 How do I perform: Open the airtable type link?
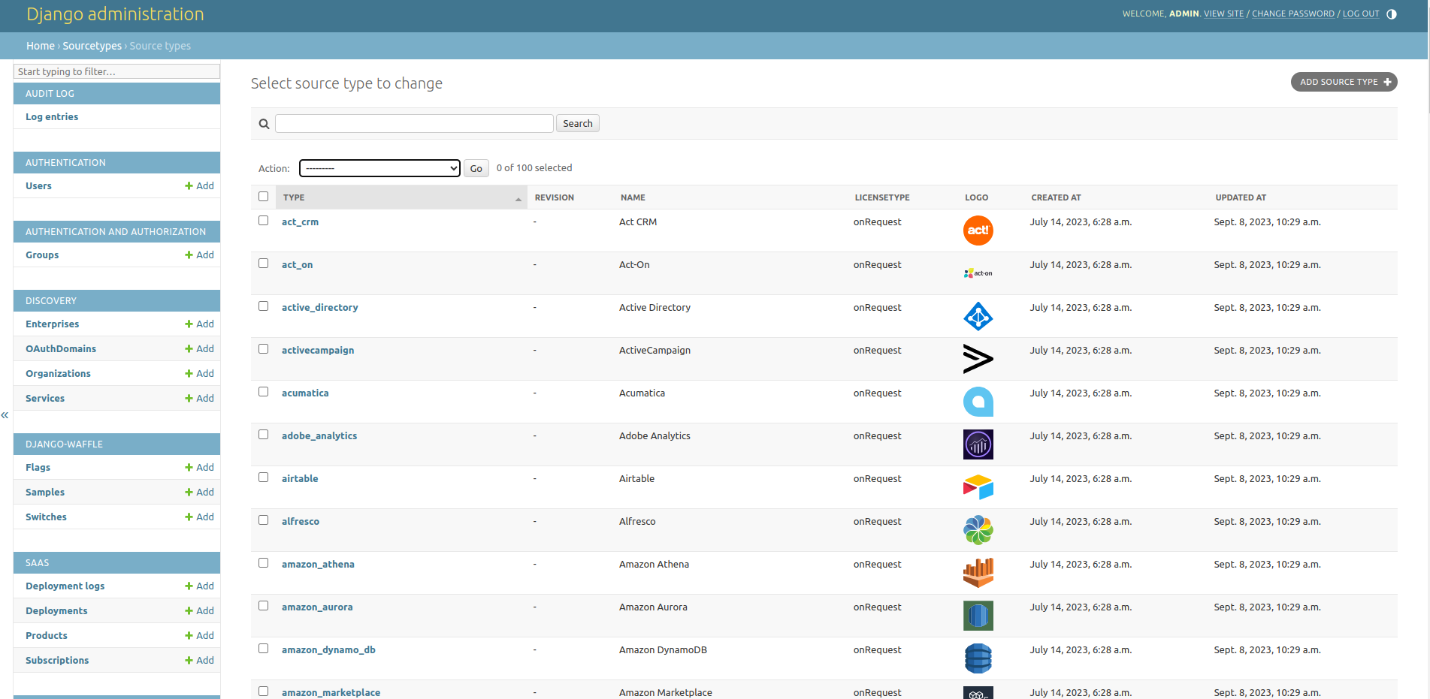coord(300,479)
